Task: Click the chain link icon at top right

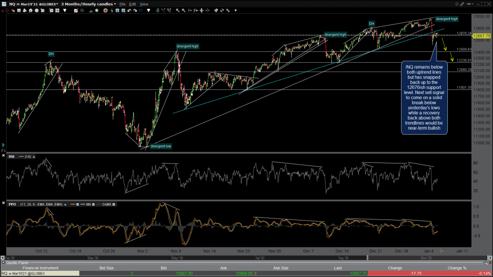Action: (462, 4)
